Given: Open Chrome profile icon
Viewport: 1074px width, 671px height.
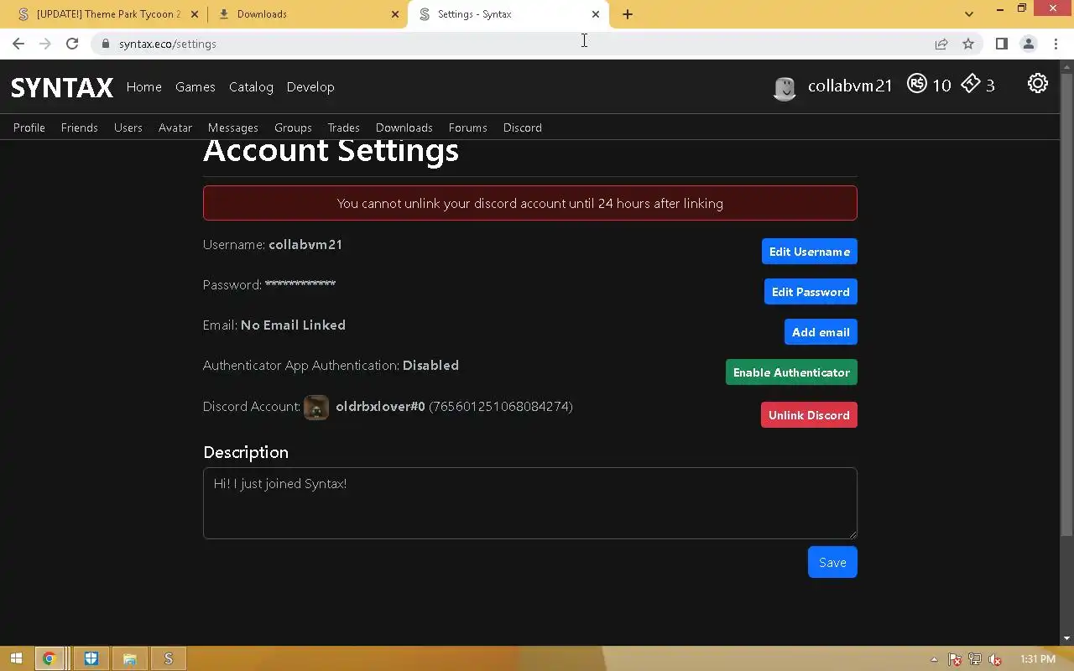Looking at the screenshot, I should coord(1028,44).
